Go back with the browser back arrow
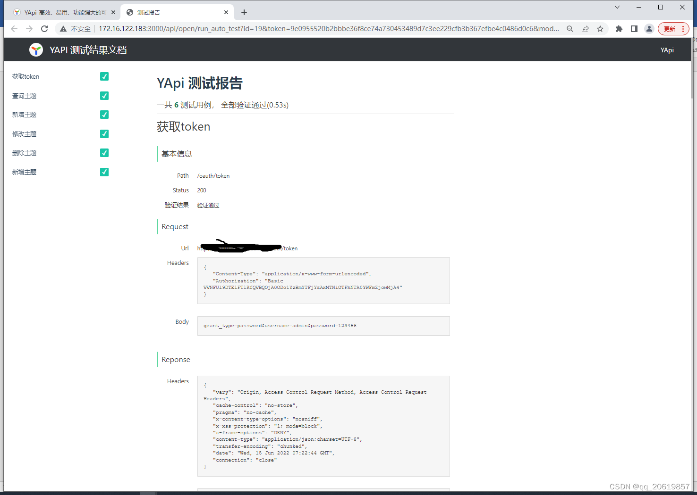Image resolution: width=697 pixels, height=495 pixels. 14,29
